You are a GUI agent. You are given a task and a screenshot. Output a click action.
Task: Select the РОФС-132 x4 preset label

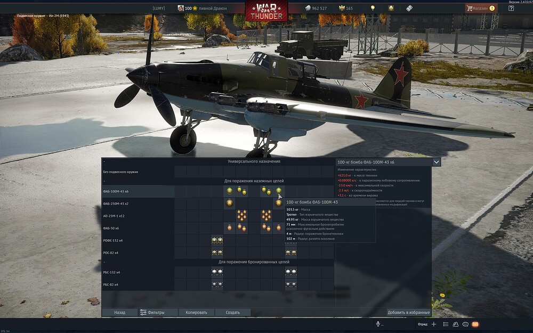[x=113, y=240]
